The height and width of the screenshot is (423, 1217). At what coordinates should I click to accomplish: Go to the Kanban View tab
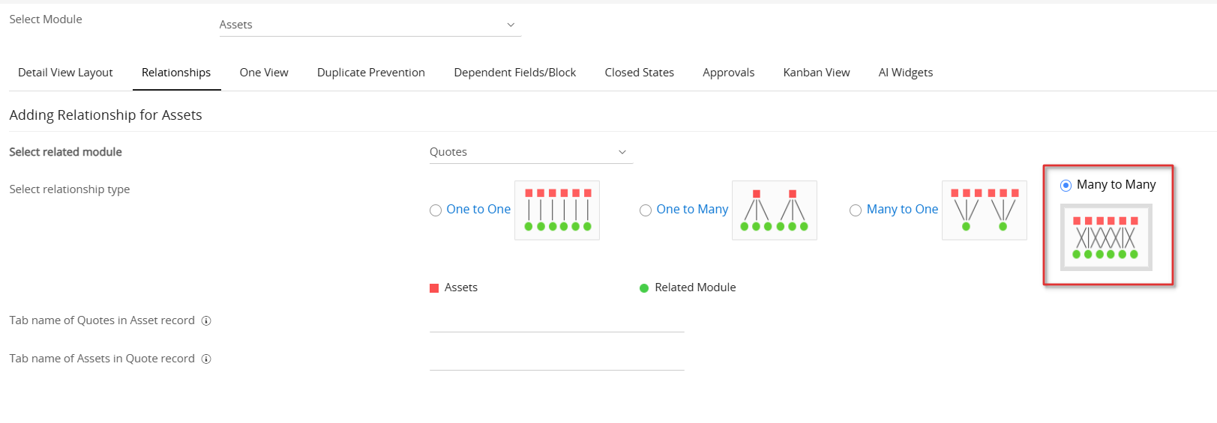pyautogui.click(x=816, y=73)
